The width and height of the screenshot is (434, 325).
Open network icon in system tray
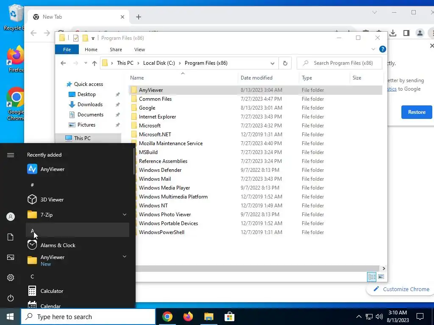[x=369, y=317]
